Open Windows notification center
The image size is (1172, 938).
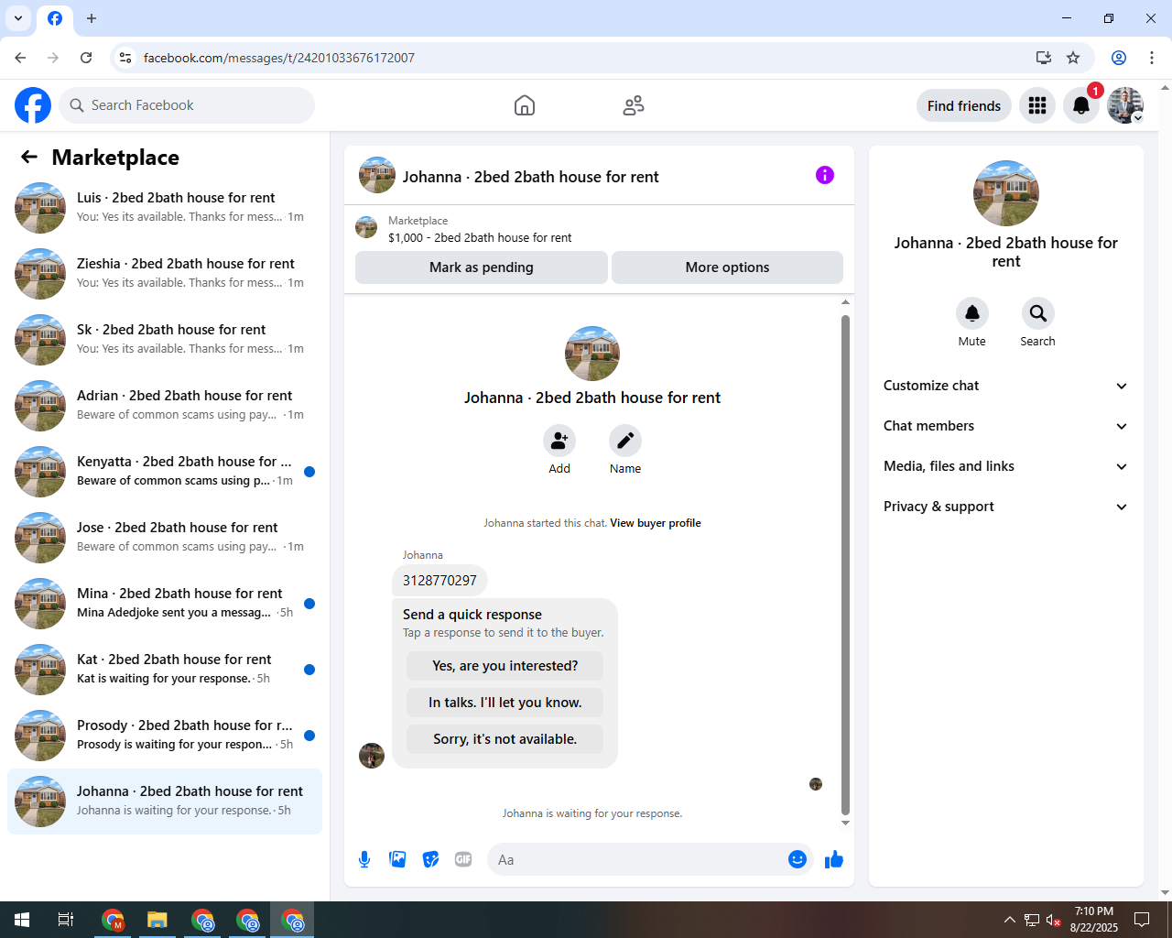pyautogui.click(x=1142, y=920)
